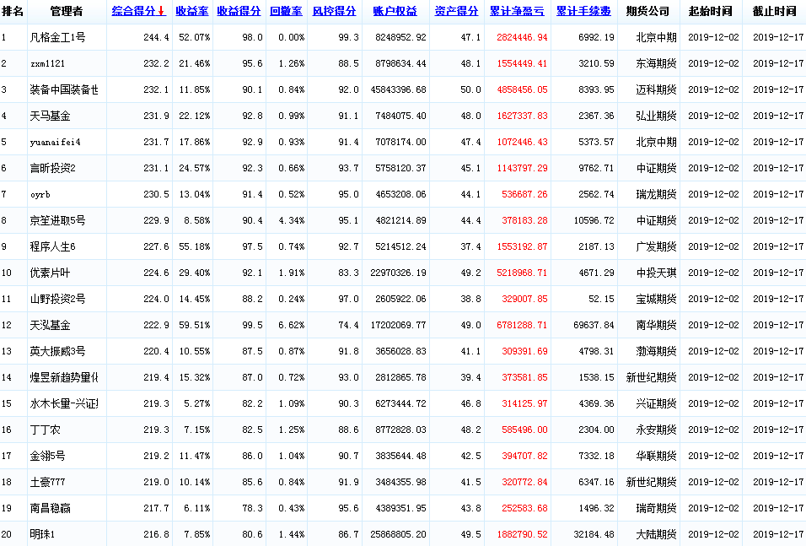Click futures company 华联期货

point(657,456)
